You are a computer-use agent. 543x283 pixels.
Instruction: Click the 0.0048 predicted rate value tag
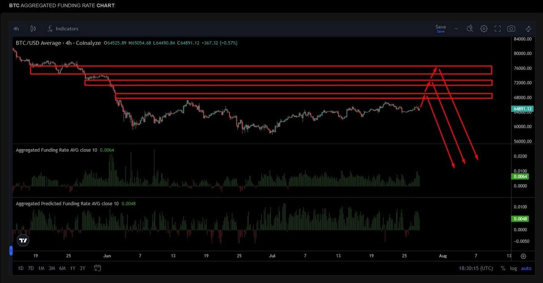coord(520,219)
